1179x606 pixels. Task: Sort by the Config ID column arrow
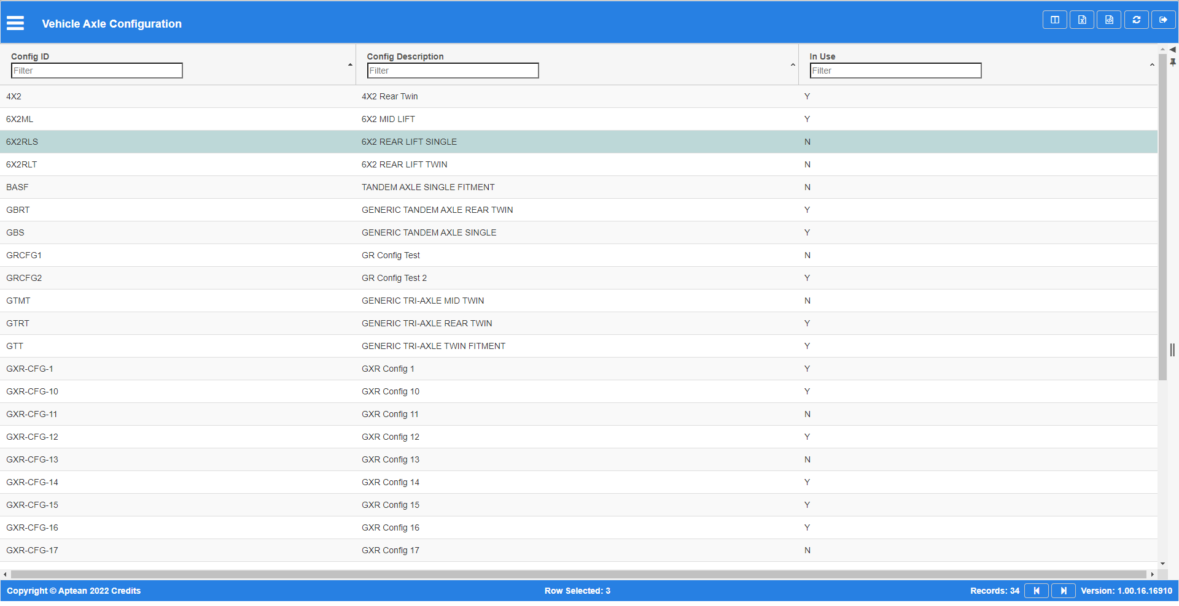click(x=350, y=64)
